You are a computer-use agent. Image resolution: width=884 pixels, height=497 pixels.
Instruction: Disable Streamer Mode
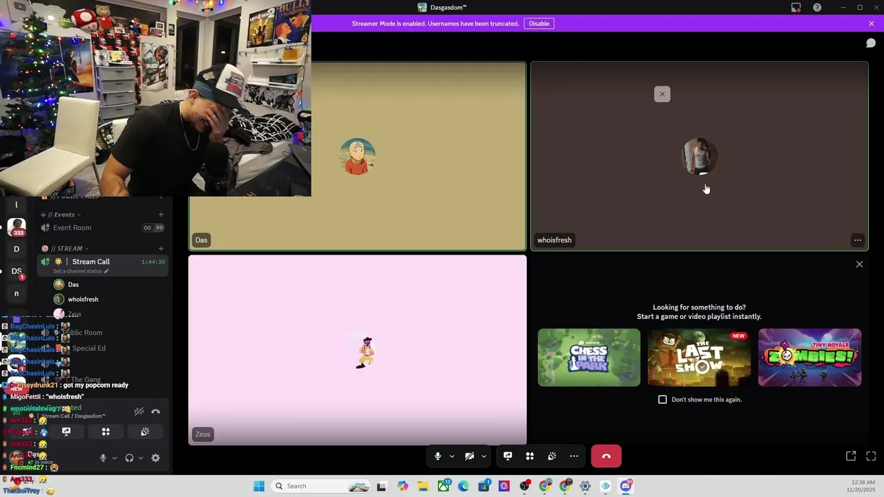coord(539,23)
